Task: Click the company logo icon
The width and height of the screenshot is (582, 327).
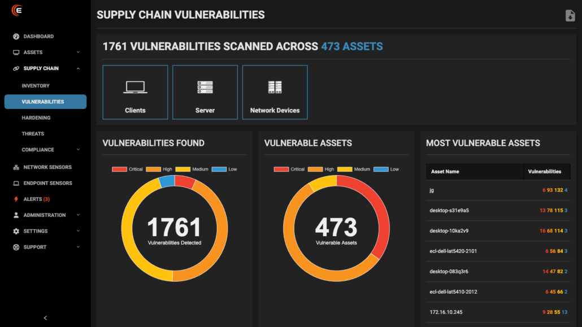Action: click(17, 10)
